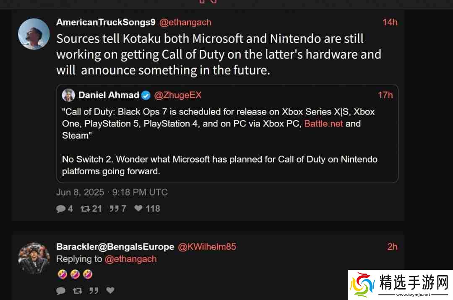
Task: Visit @ethangach's profile via handle
Action: coord(185,22)
